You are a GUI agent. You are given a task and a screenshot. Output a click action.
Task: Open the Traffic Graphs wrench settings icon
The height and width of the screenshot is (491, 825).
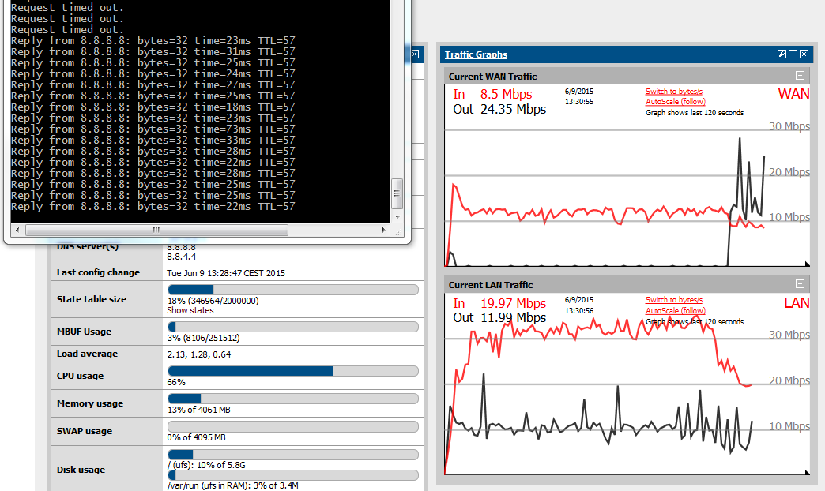click(782, 54)
